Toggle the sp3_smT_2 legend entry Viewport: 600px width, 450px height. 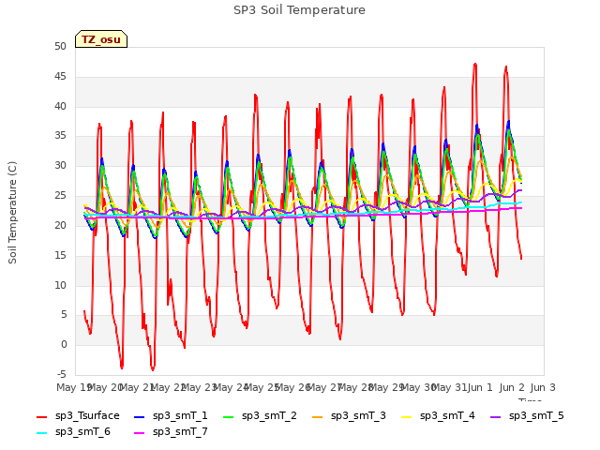[261, 416]
